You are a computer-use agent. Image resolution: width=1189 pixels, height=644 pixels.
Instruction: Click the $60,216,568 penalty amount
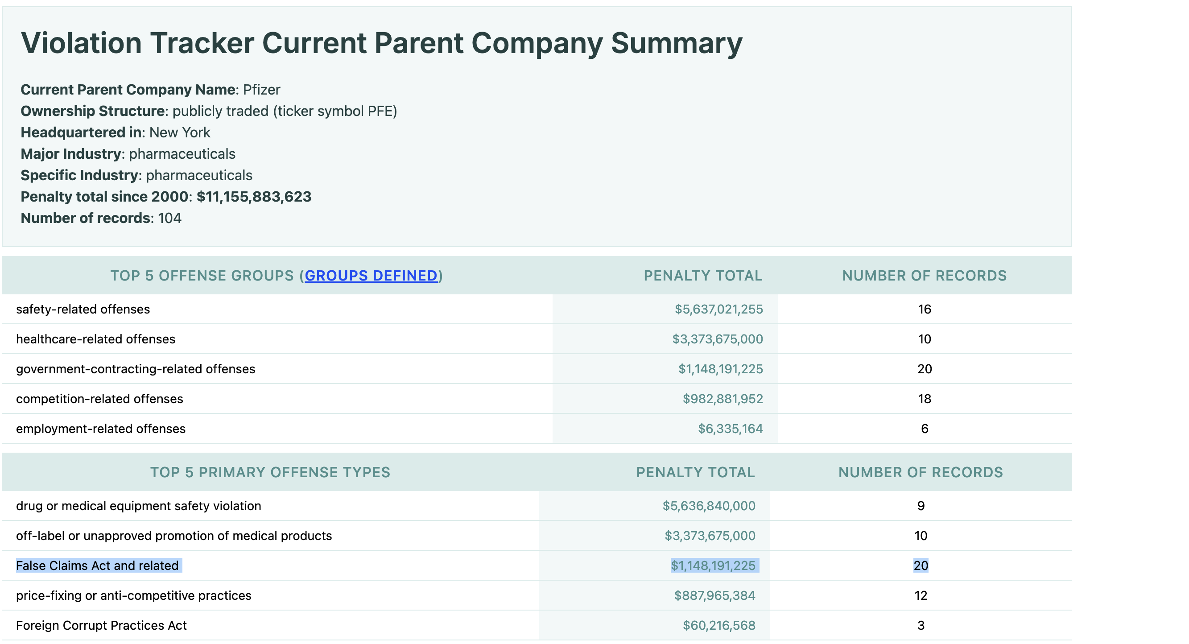point(719,626)
